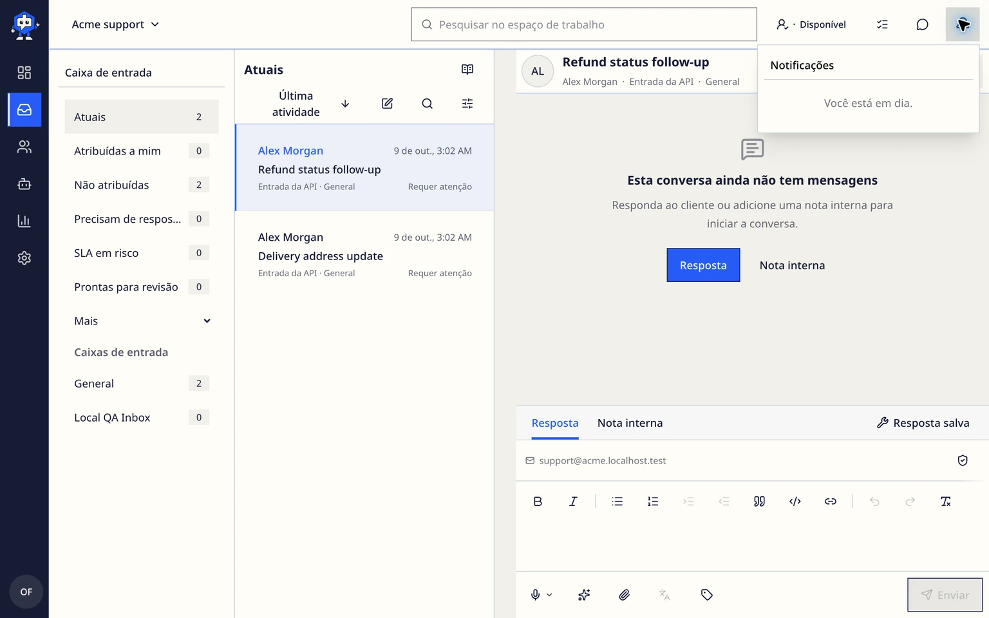The height and width of the screenshot is (618, 989).
Task: Click the Nota interna button in empty state
Action: click(792, 265)
